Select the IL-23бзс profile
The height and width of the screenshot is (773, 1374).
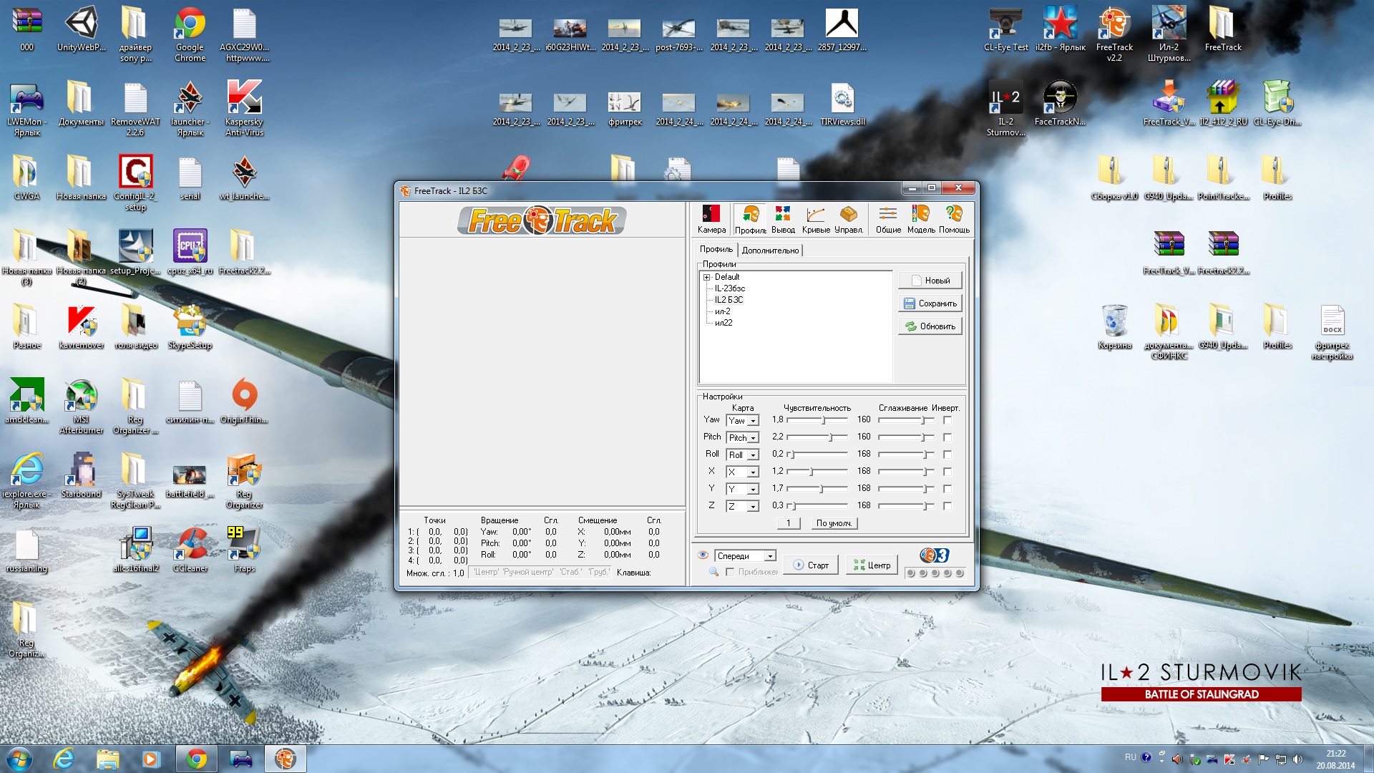pos(730,288)
